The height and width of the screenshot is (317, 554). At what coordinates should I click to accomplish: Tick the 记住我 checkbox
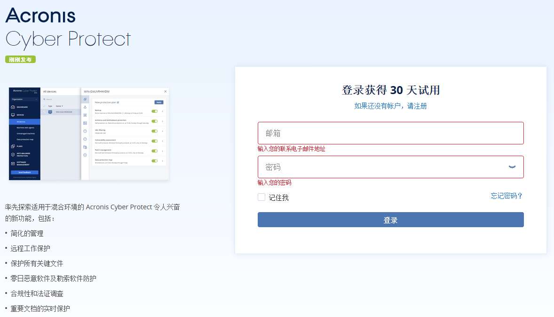(x=261, y=197)
